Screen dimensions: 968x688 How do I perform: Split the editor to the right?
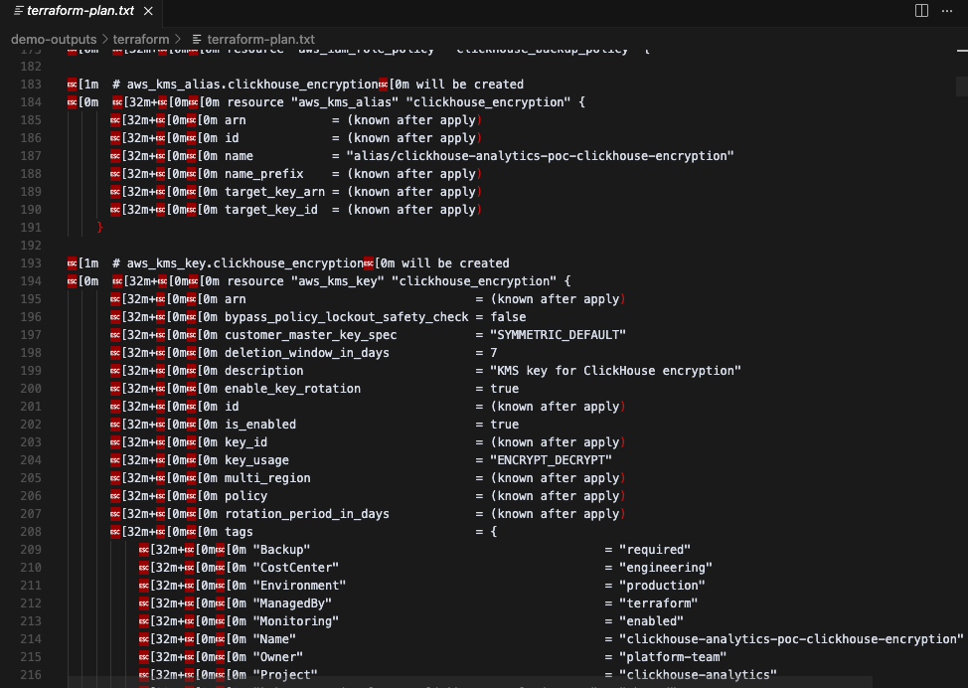921,11
